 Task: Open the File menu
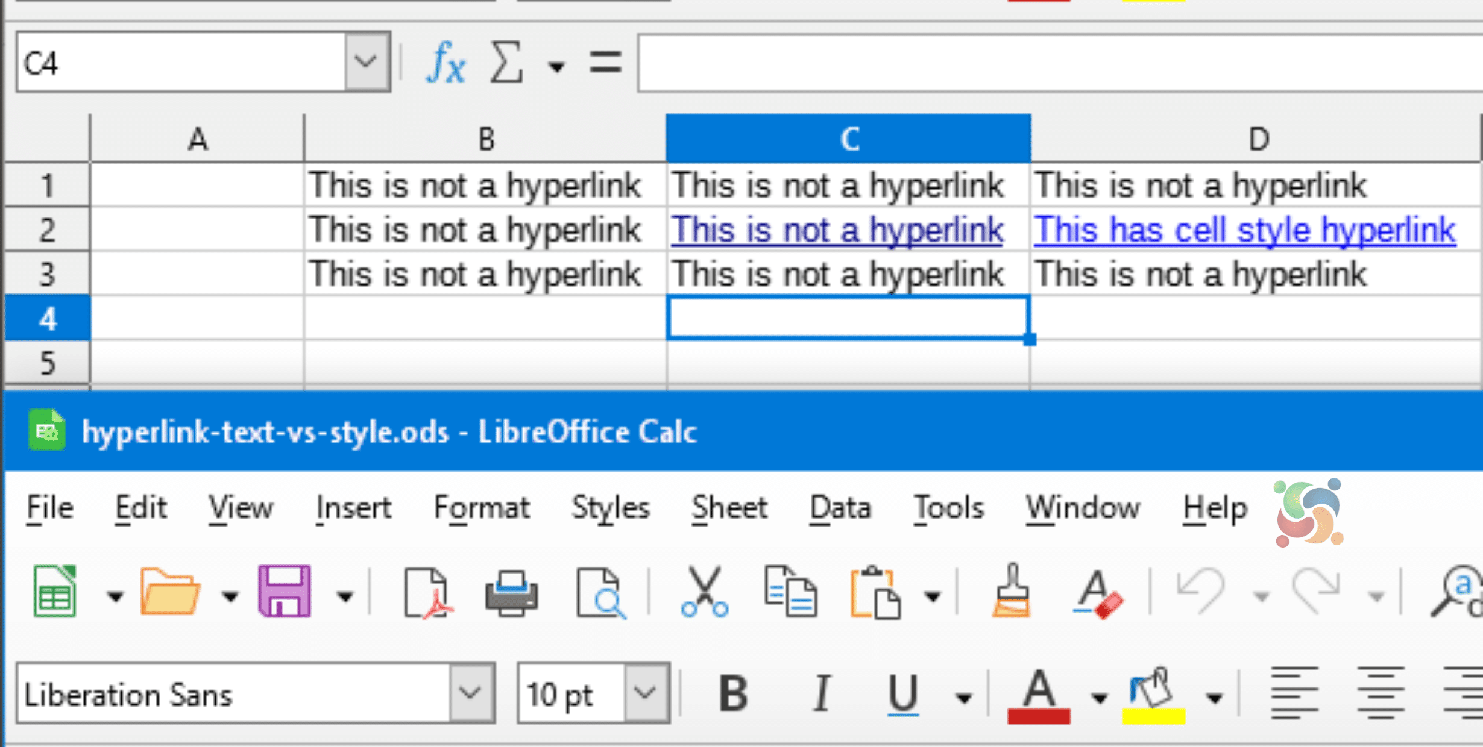[50, 508]
